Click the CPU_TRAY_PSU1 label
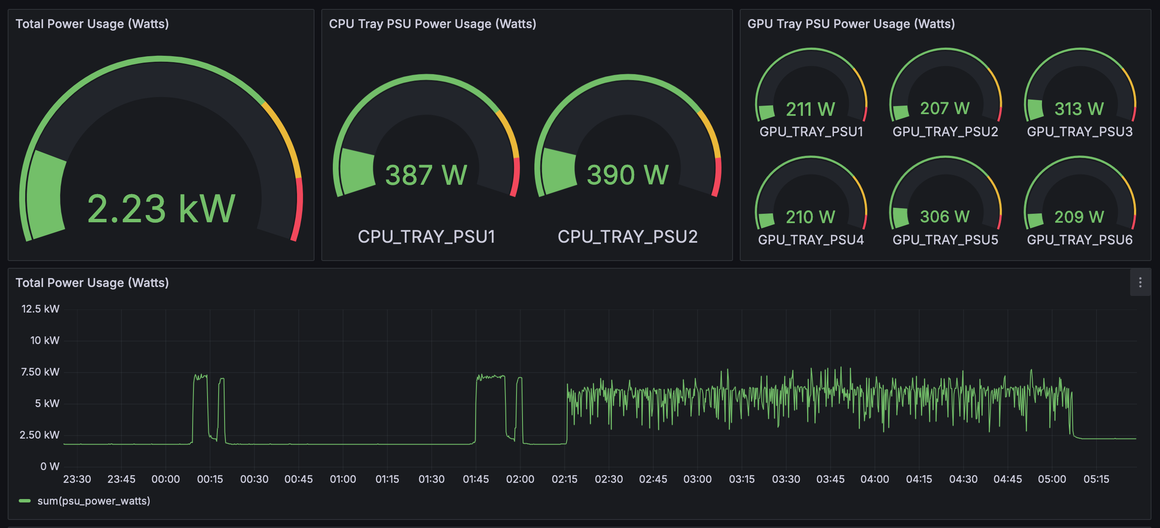Viewport: 1160px width, 528px height. coord(426,237)
